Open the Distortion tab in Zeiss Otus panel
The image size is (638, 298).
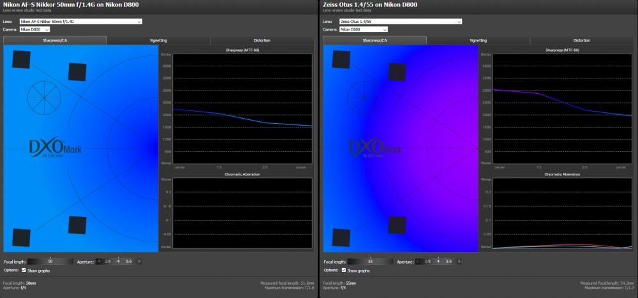coord(582,40)
